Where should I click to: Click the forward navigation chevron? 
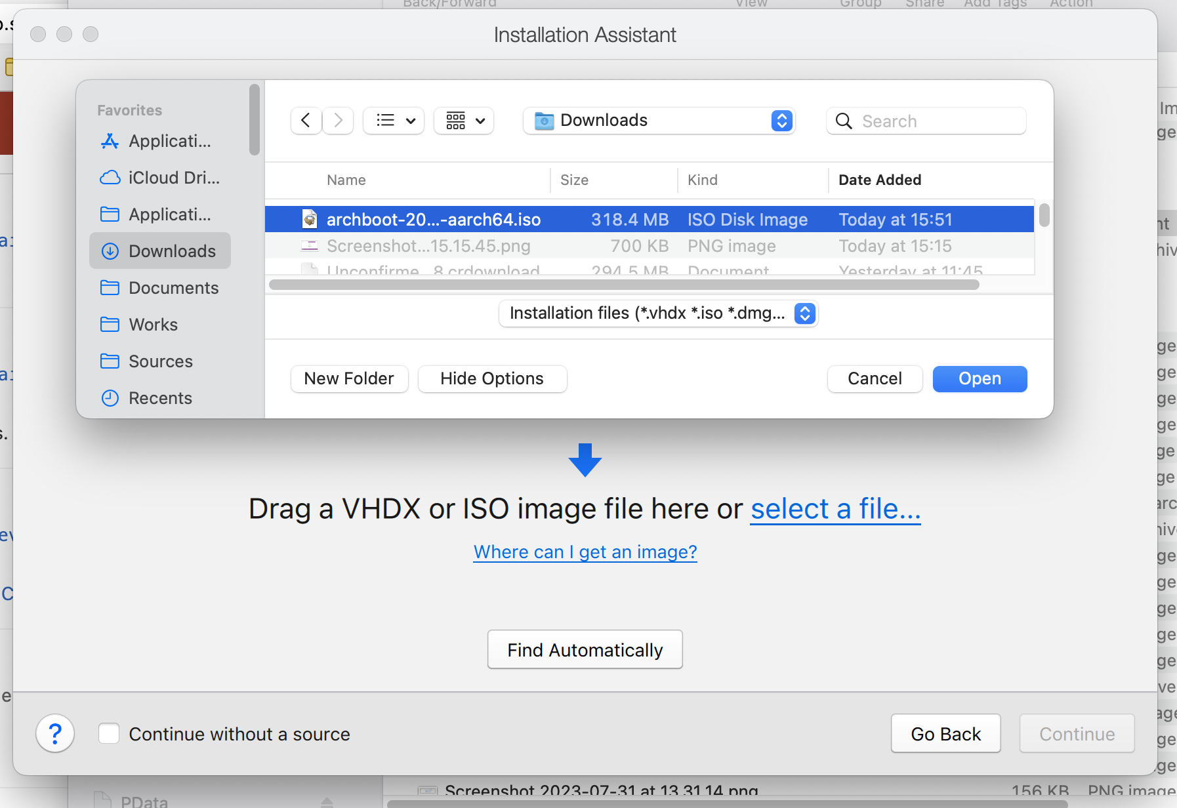click(x=338, y=121)
